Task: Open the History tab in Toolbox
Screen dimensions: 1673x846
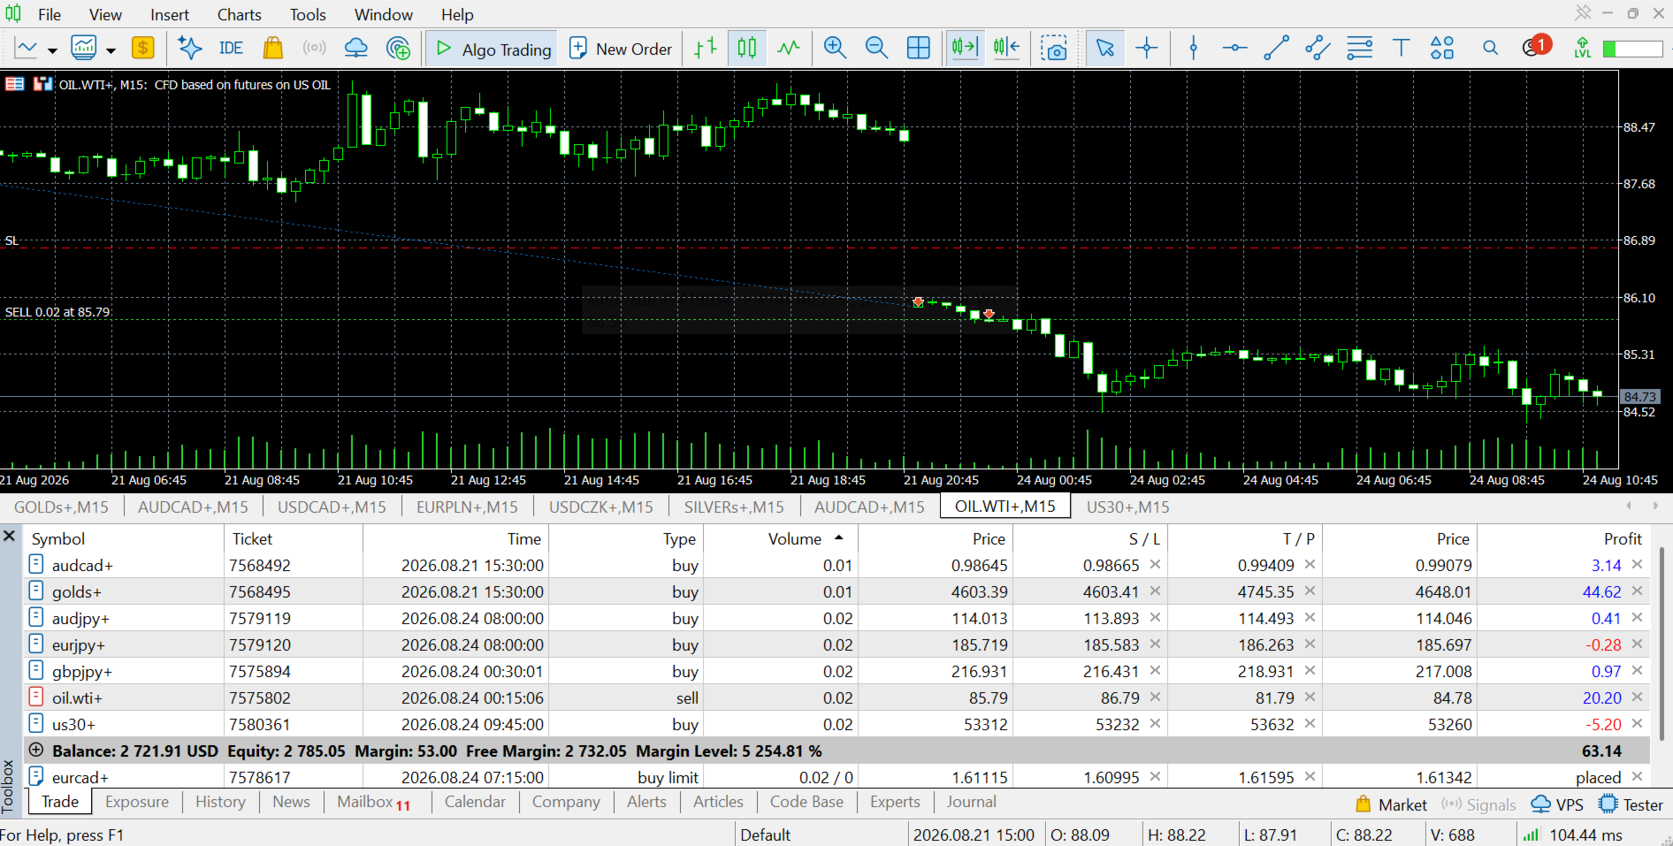Action: pos(220,802)
